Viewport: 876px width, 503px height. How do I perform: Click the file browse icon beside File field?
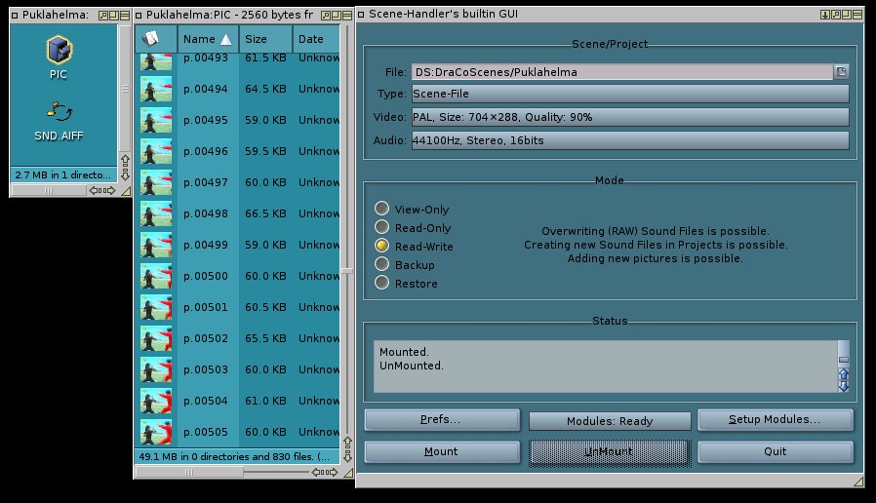pyautogui.click(x=841, y=71)
